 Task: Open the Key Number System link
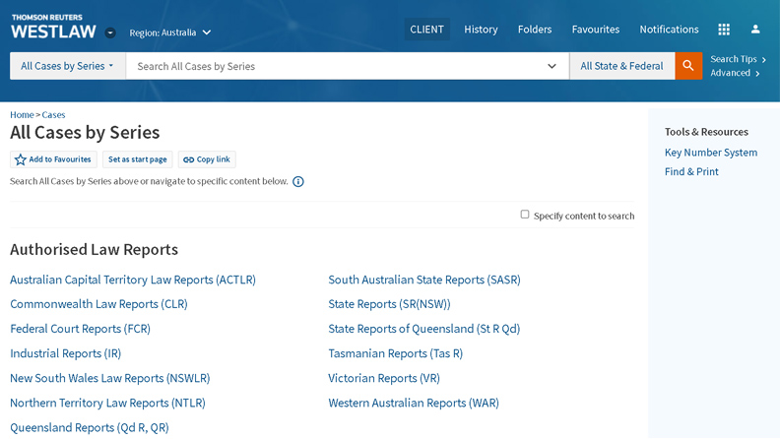tap(710, 153)
